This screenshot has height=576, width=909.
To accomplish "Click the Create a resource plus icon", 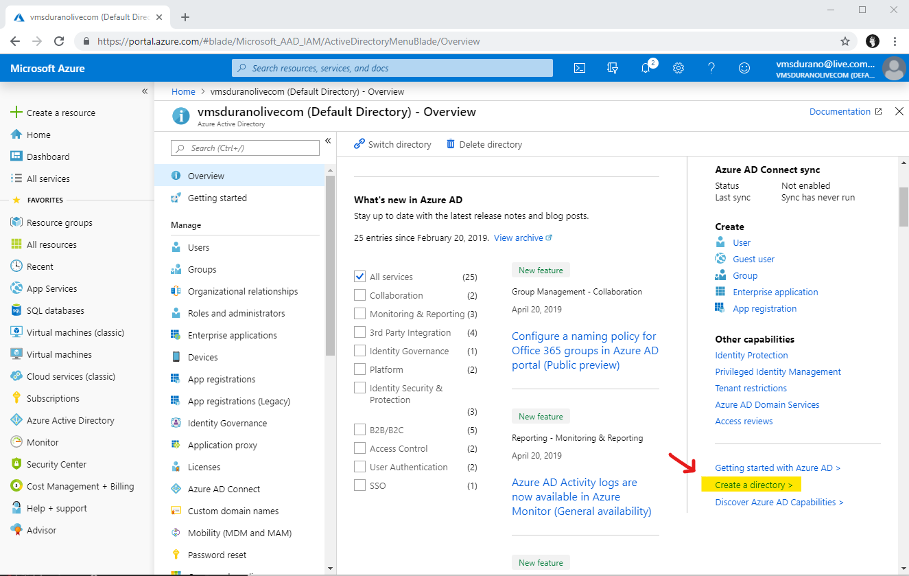I will pos(16,113).
